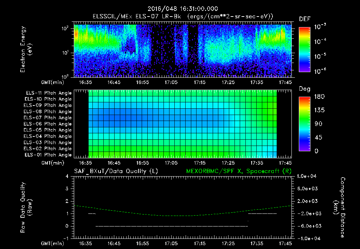Click the Component Distance (km) axis title
Screen dimensions: 360x249
coord(339,207)
